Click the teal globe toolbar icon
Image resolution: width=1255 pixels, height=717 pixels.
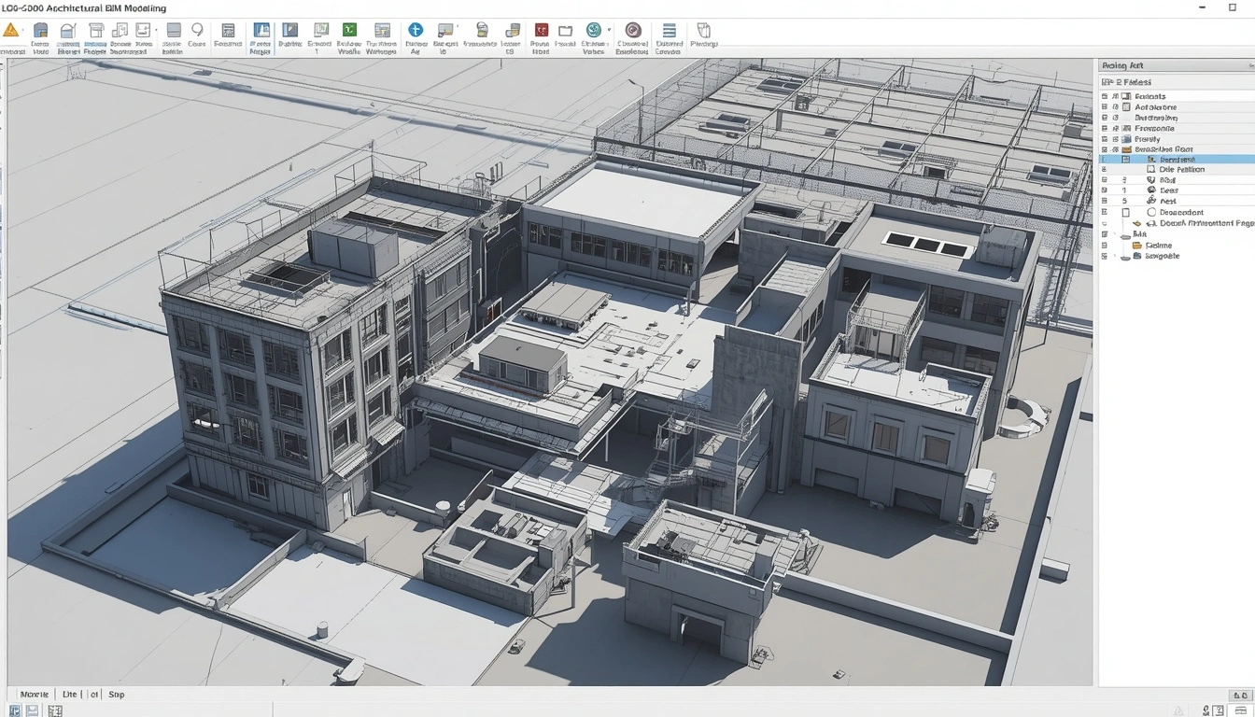594,30
